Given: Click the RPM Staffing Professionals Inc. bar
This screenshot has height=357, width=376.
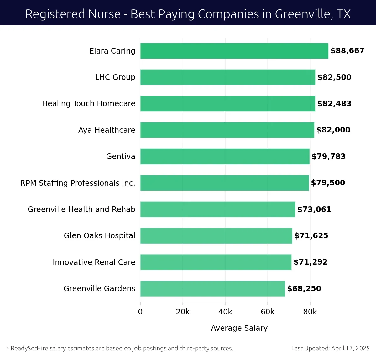Looking at the screenshot, I should click(x=225, y=183).
